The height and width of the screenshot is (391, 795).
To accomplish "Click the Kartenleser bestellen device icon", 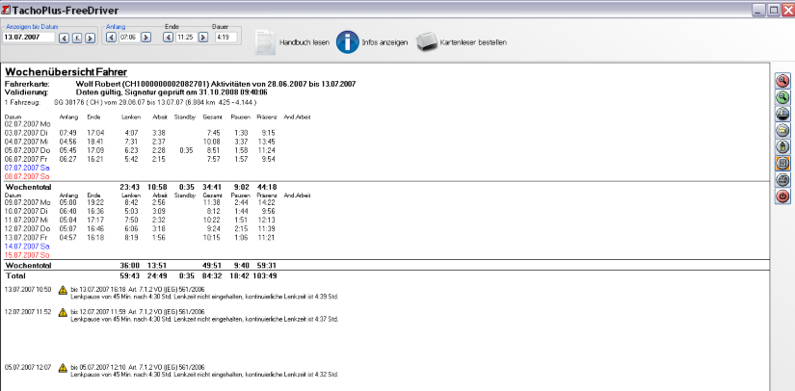I will click(x=425, y=42).
